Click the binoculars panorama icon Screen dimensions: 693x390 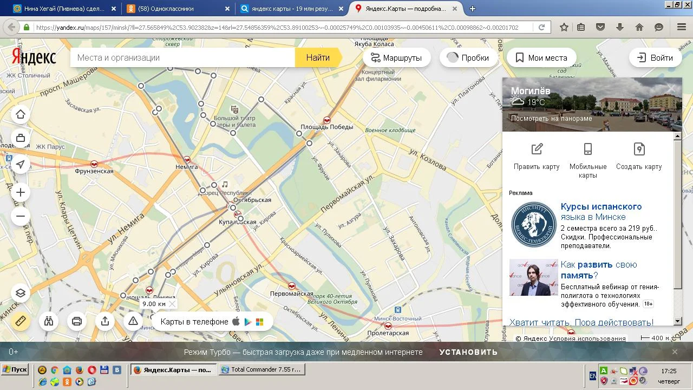coord(49,321)
